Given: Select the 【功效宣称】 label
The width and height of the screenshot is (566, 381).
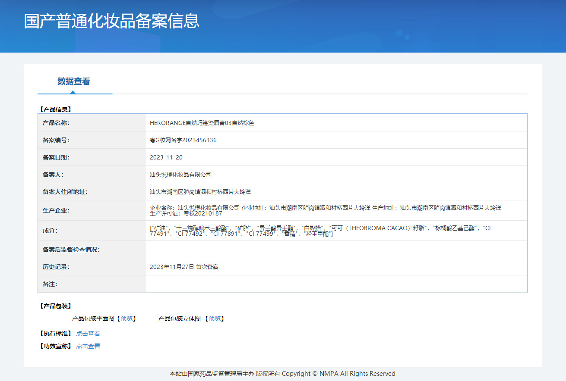Looking at the screenshot, I should (x=55, y=346).
